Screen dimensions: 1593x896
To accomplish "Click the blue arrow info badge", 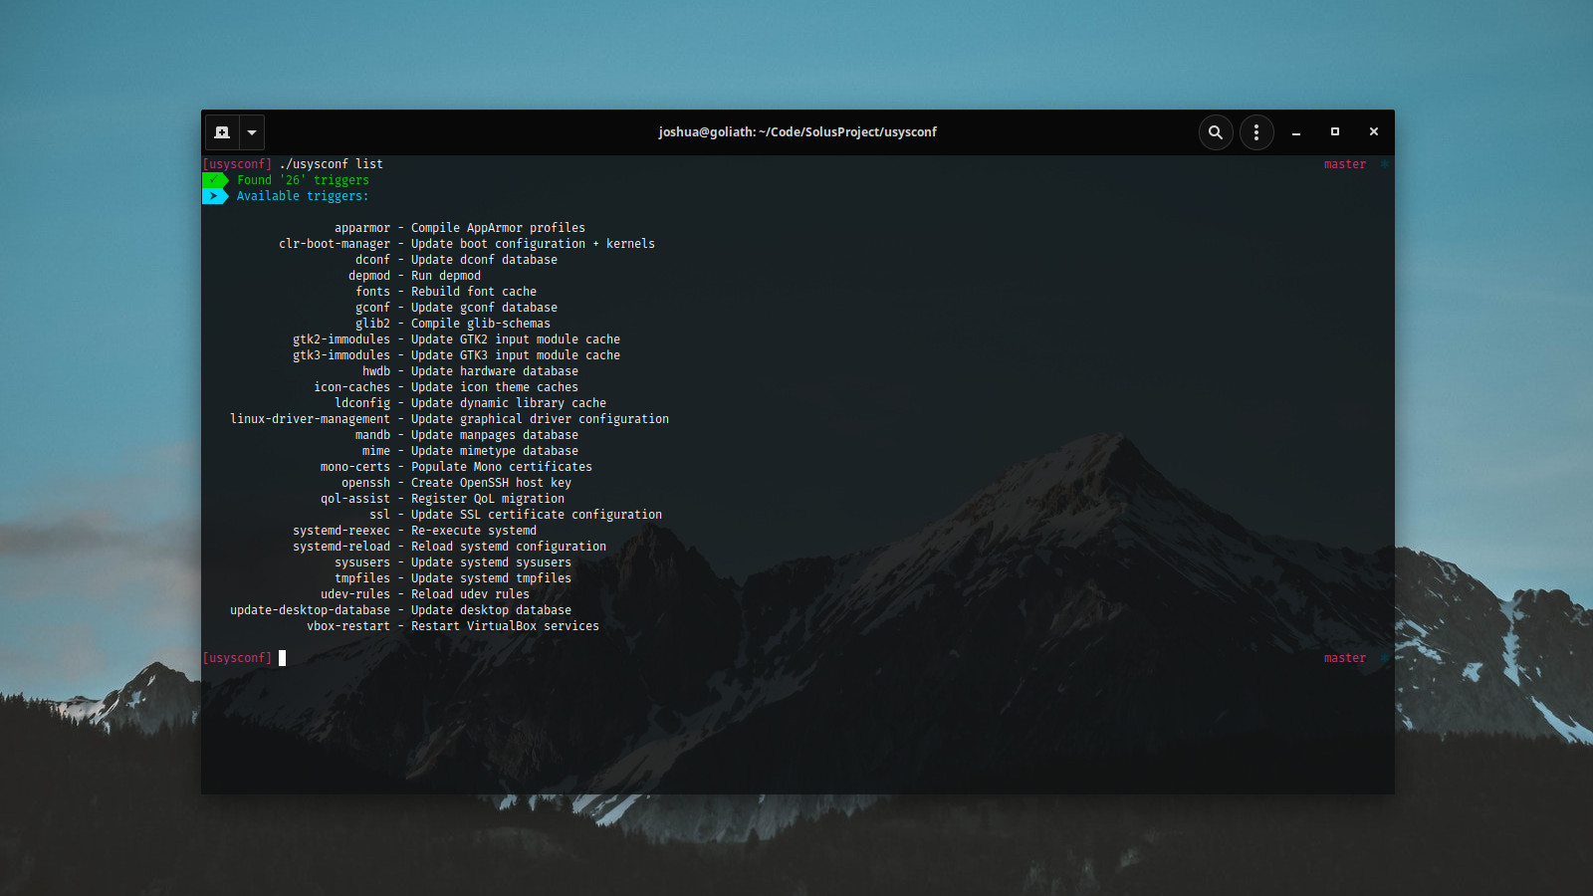I will click(214, 196).
